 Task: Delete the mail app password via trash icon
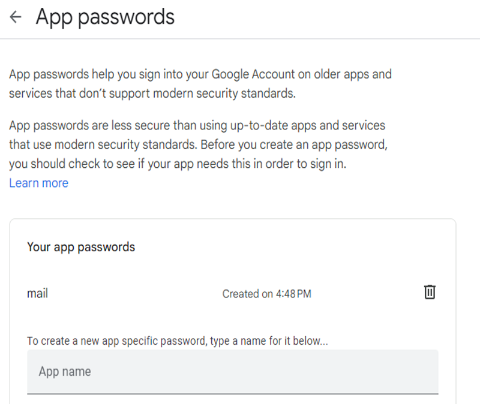pos(430,292)
